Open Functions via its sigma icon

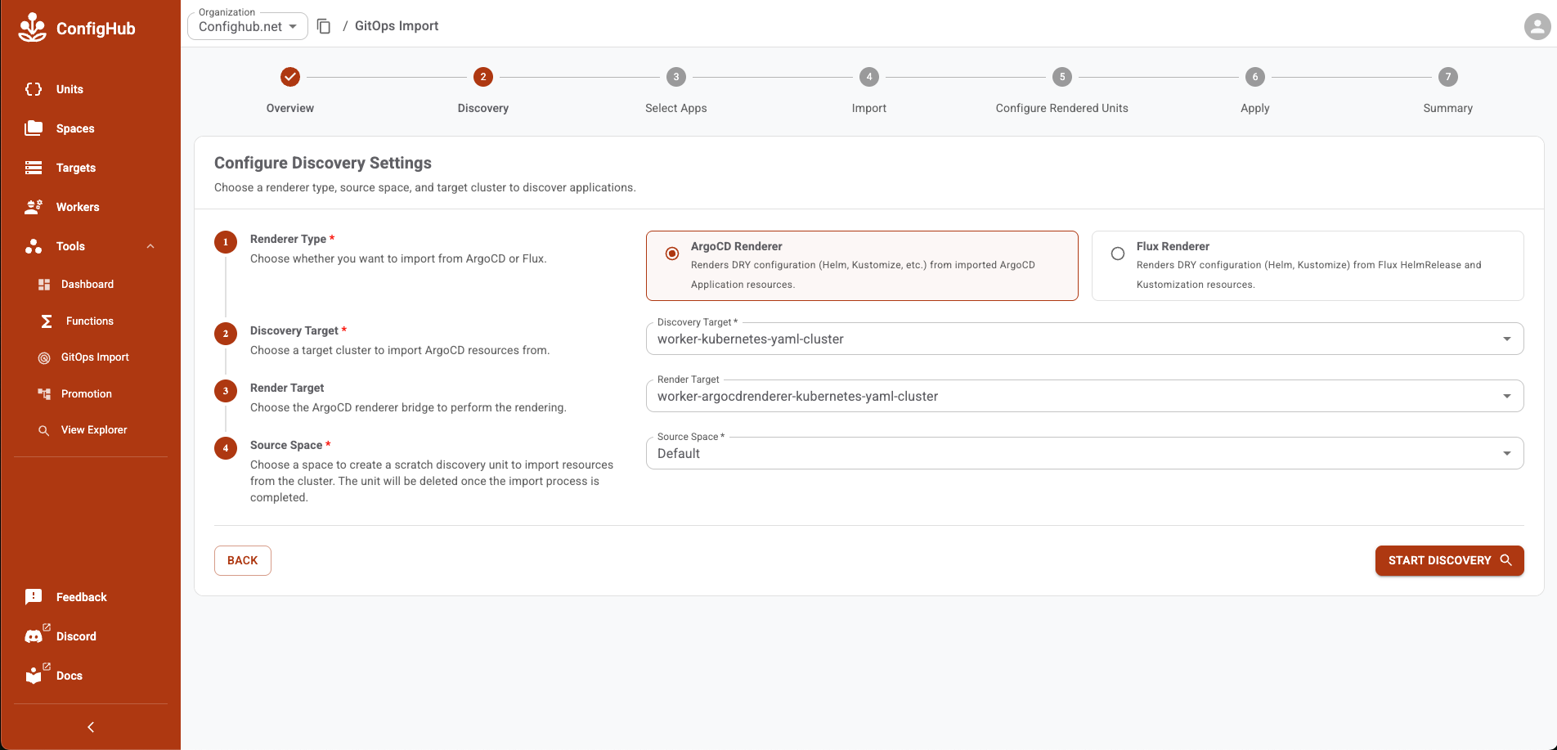click(47, 321)
